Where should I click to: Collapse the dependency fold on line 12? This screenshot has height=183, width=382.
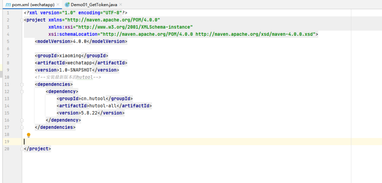pos(22,92)
